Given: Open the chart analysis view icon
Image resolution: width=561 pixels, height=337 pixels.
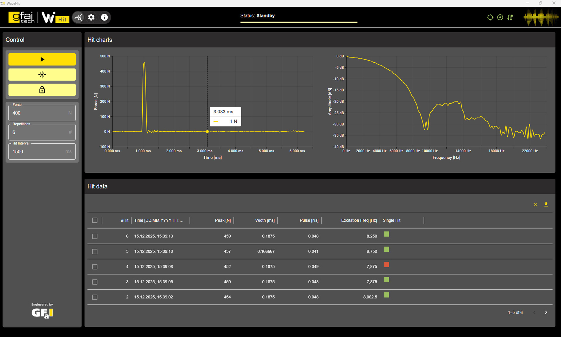Looking at the screenshot, I should 79,18.
